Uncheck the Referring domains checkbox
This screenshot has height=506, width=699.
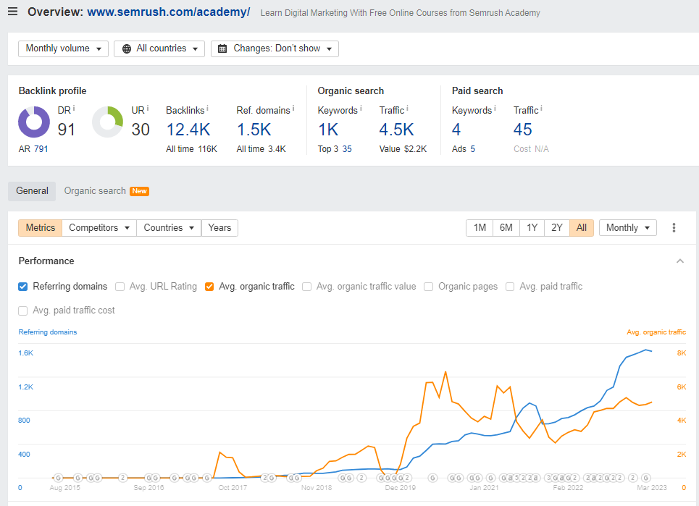pyautogui.click(x=22, y=287)
